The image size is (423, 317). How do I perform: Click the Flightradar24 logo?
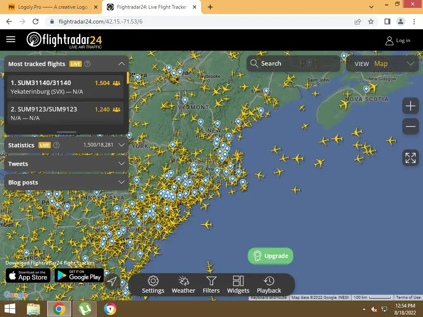coord(64,40)
